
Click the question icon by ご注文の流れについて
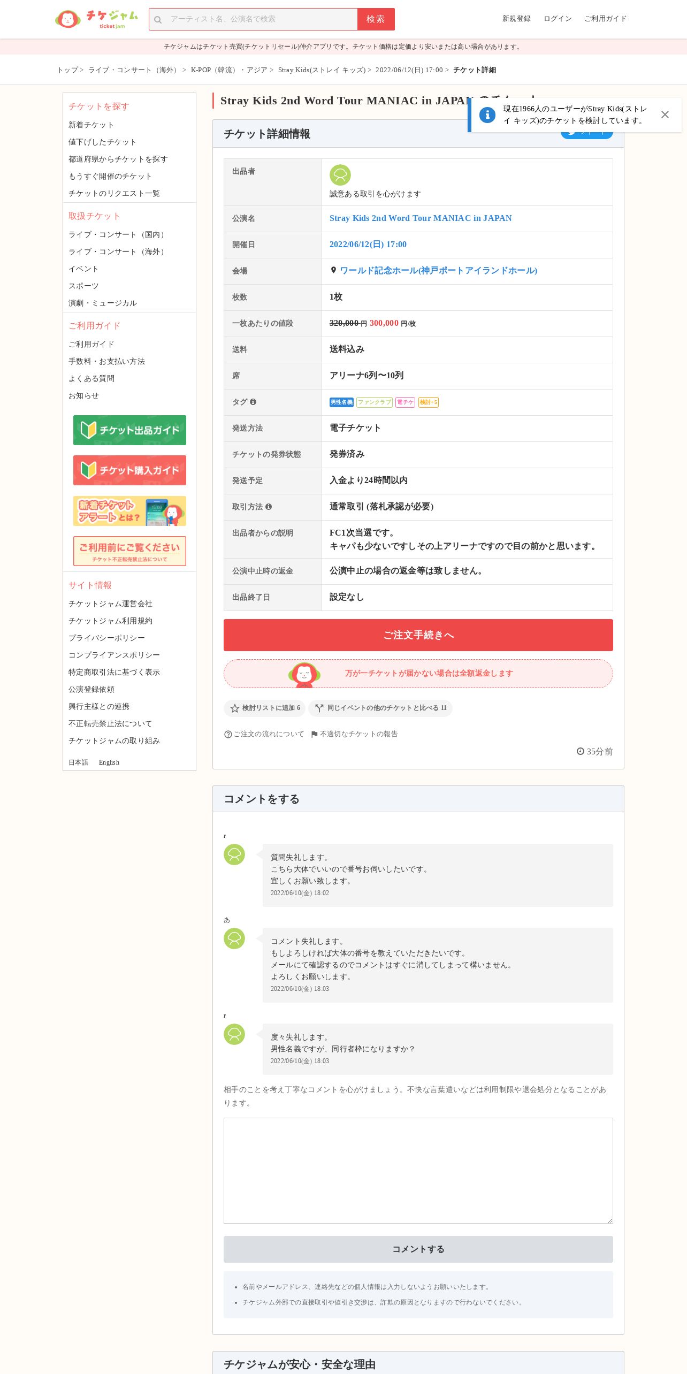(x=228, y=735)
